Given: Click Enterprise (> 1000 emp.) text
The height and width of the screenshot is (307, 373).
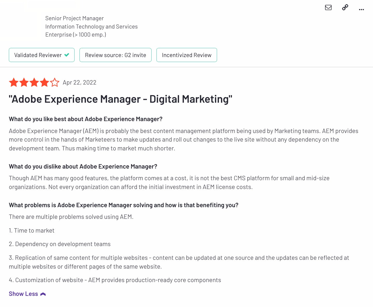Looking at the screenshot, I should [76, 35].
